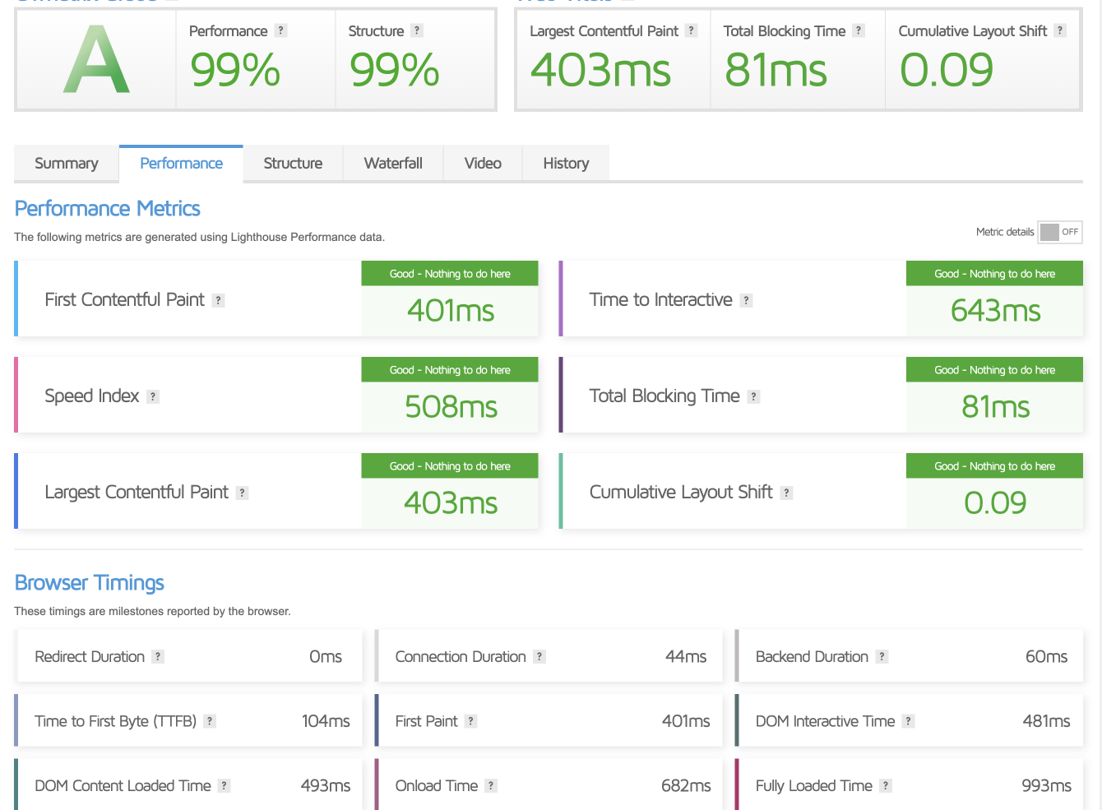The height and width of the screenshot is (810, 1102).
Task: Select the Performance tab
Action: pyautogui.click(x=181, y=163)
